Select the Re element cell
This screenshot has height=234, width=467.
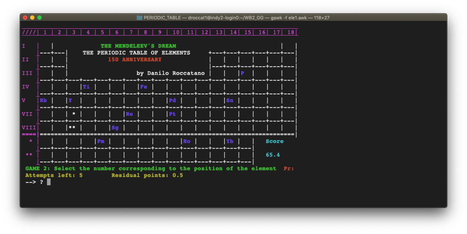tap(129, 114)
